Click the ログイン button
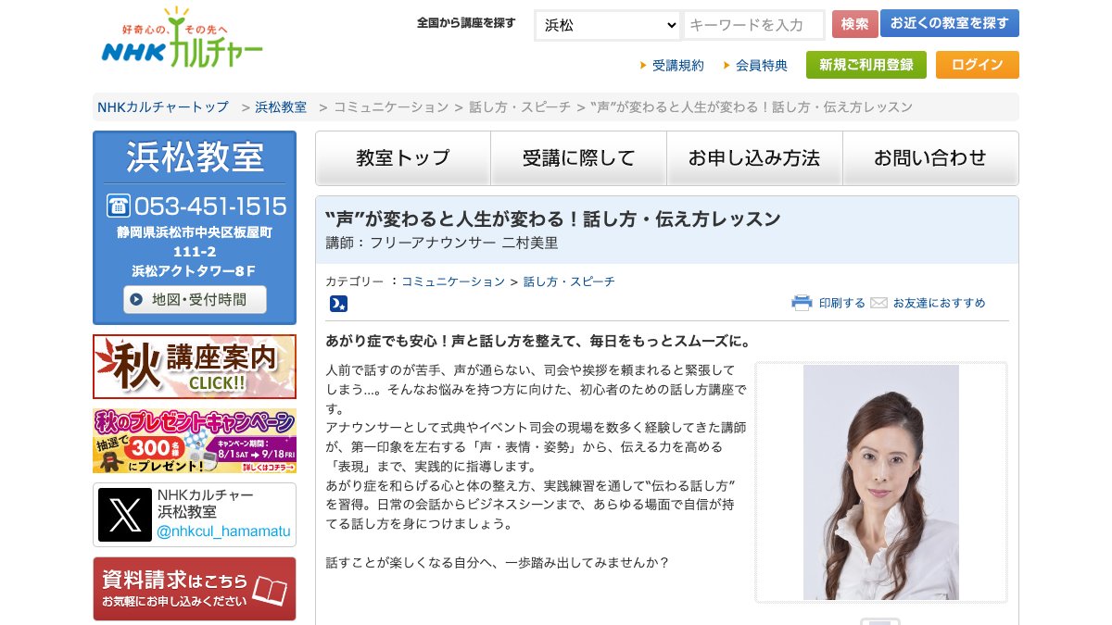Viewport: 1112px width, 625px height. [x=978, y=65]
